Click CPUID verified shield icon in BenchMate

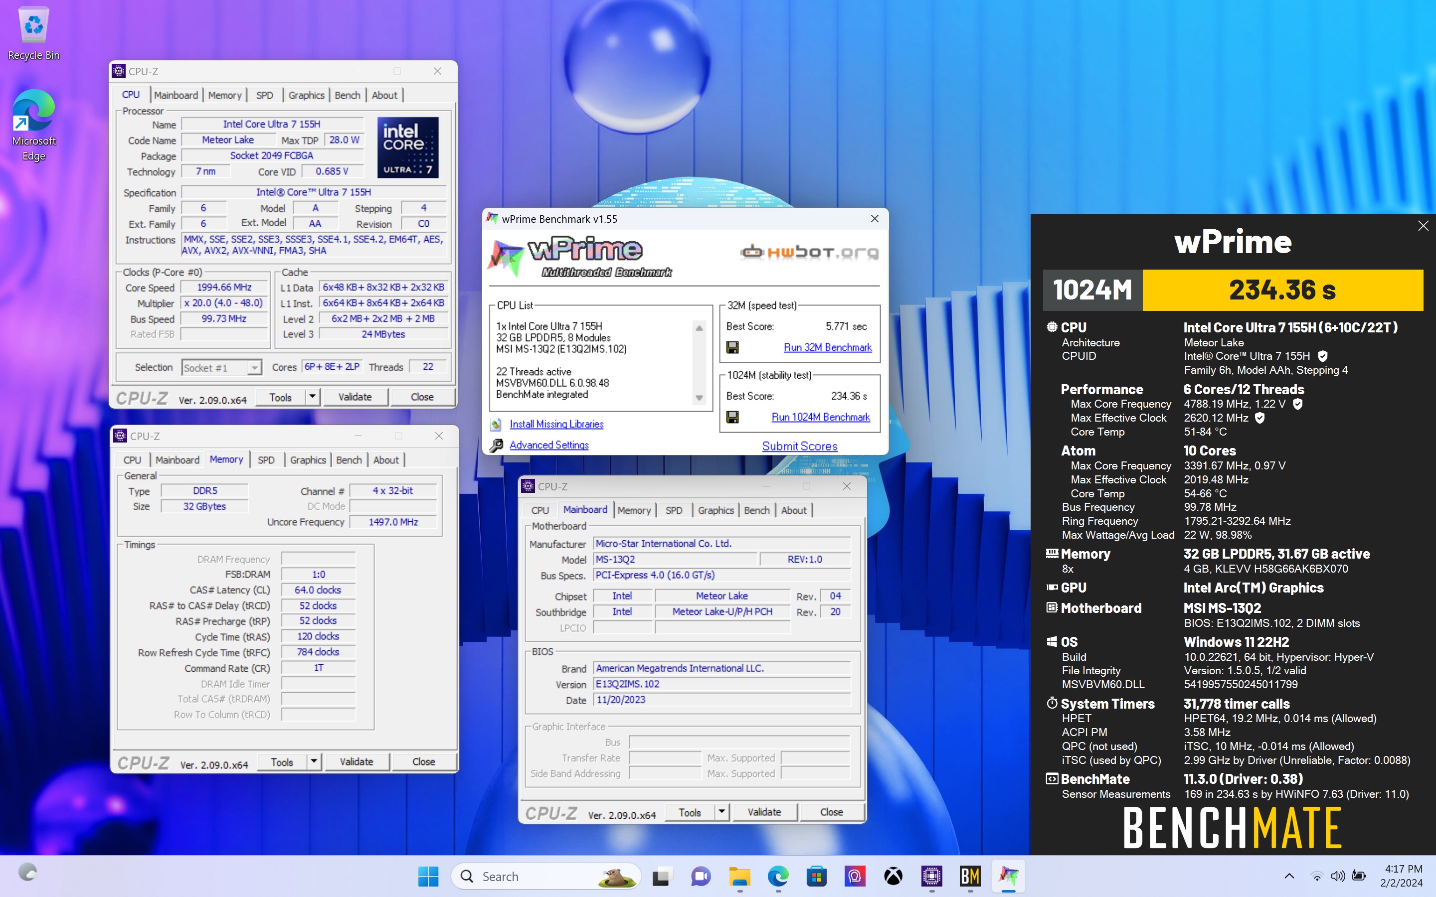tap(1323, 356)
